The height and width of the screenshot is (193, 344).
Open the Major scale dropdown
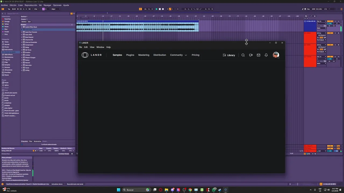[x=56, y=9]
